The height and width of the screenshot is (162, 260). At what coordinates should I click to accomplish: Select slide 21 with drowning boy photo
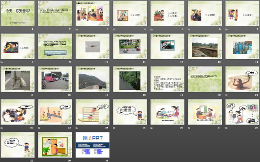pos(242,79)
